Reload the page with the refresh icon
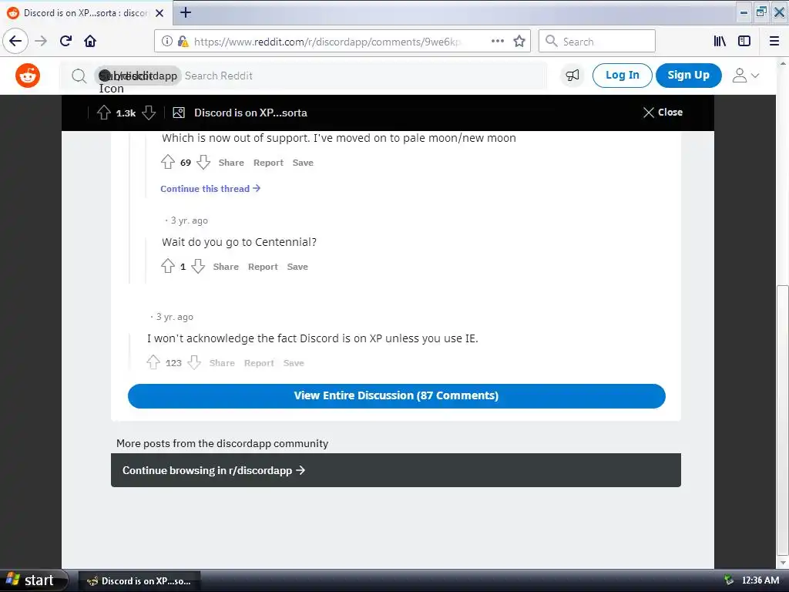789x592 pixels. coord(65,42)
